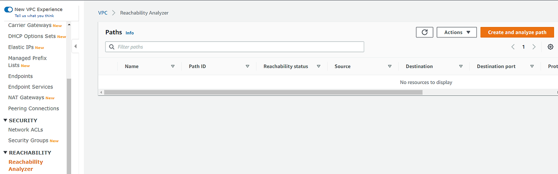The width and height of the screenshot is (558, 174).
Task: Sort by Reachability status column arrow
Action: (x=319, y=67)
